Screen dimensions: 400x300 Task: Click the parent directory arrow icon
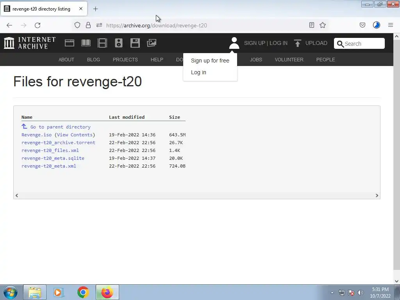24,126
